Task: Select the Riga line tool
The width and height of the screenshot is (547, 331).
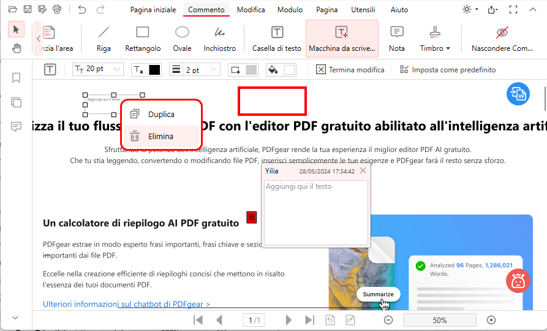Action: point(104,39)
